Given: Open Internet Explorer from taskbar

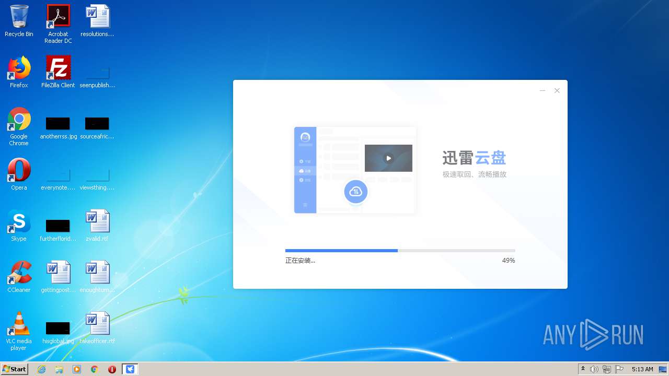Looking at the screenshot, I should [41, 369].
